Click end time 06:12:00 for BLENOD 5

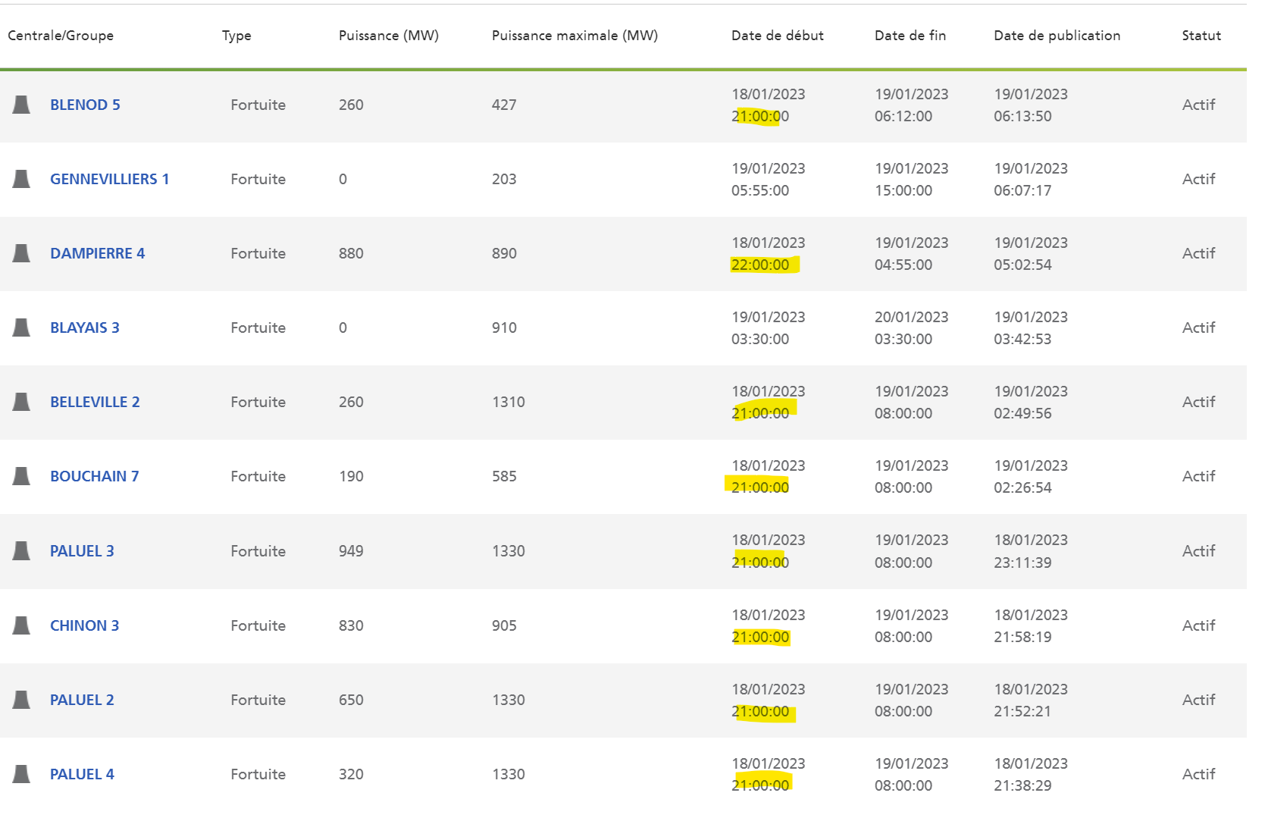pyautogui.click(x=903, y=116)
